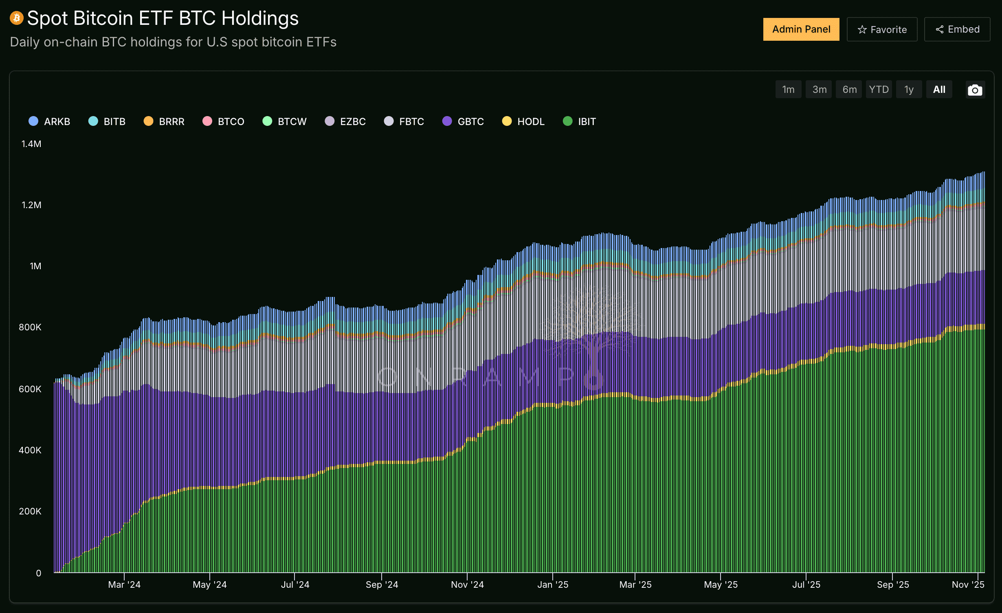Click the share icon in Embed
The width and height of the screenshot is (1002, 613).
(x=939, y=30)
